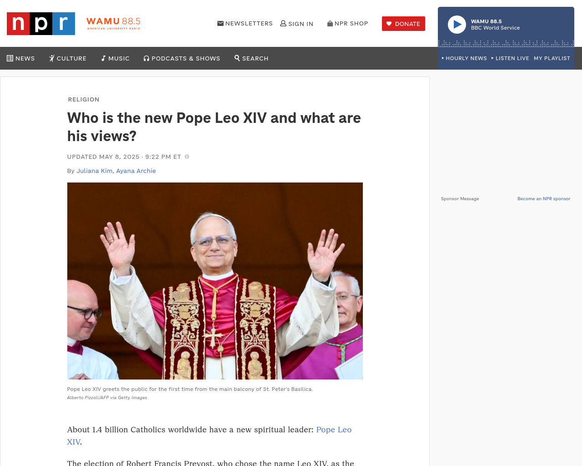Open the WAMU 88.5 station logo

tap(113, 24)
